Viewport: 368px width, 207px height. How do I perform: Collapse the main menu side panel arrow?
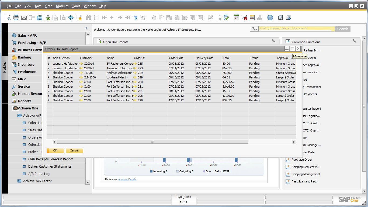point(86,28)
